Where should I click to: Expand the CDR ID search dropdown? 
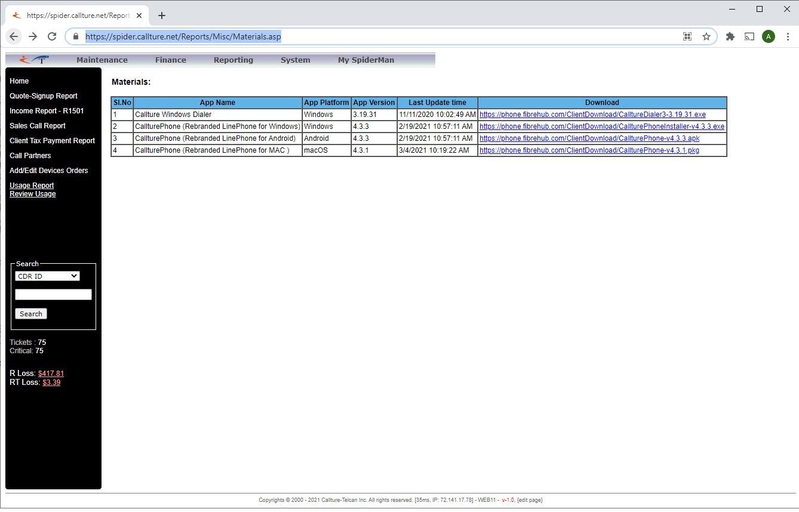[x=47, y=276]
